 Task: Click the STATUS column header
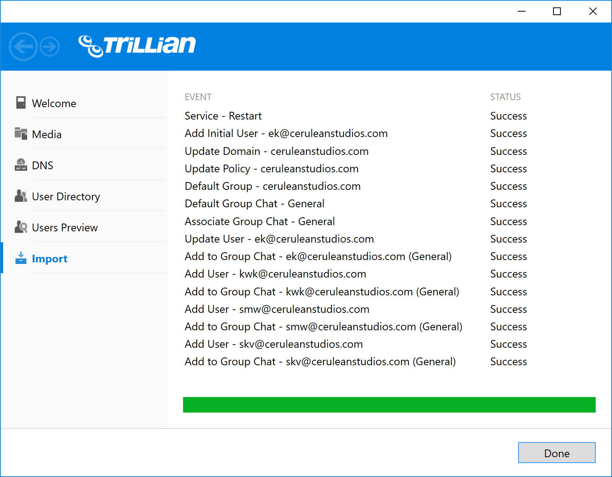[x=505, y=97]
